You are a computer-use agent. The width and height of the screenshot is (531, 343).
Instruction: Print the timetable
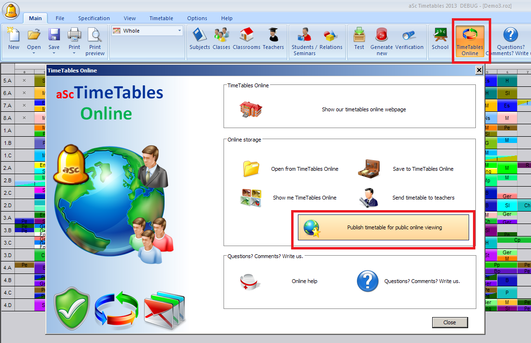pos(74,38)
